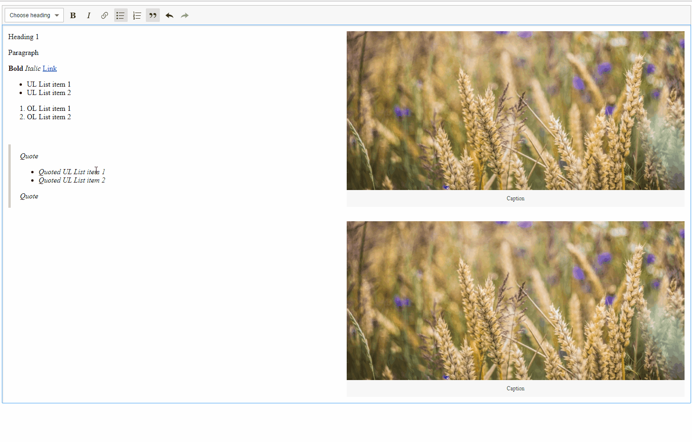
Task: Click 'UL List item 2'
Action: (49, 93)
